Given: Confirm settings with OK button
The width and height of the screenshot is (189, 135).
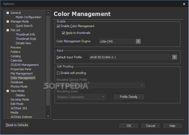Looking at the screenshot, I should point(129,126).
